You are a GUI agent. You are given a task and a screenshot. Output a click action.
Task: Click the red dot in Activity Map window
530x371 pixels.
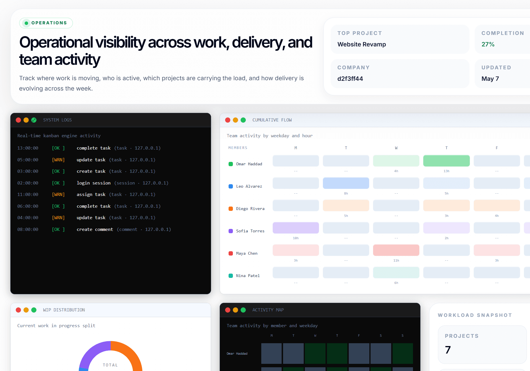(x=228, y=310)
